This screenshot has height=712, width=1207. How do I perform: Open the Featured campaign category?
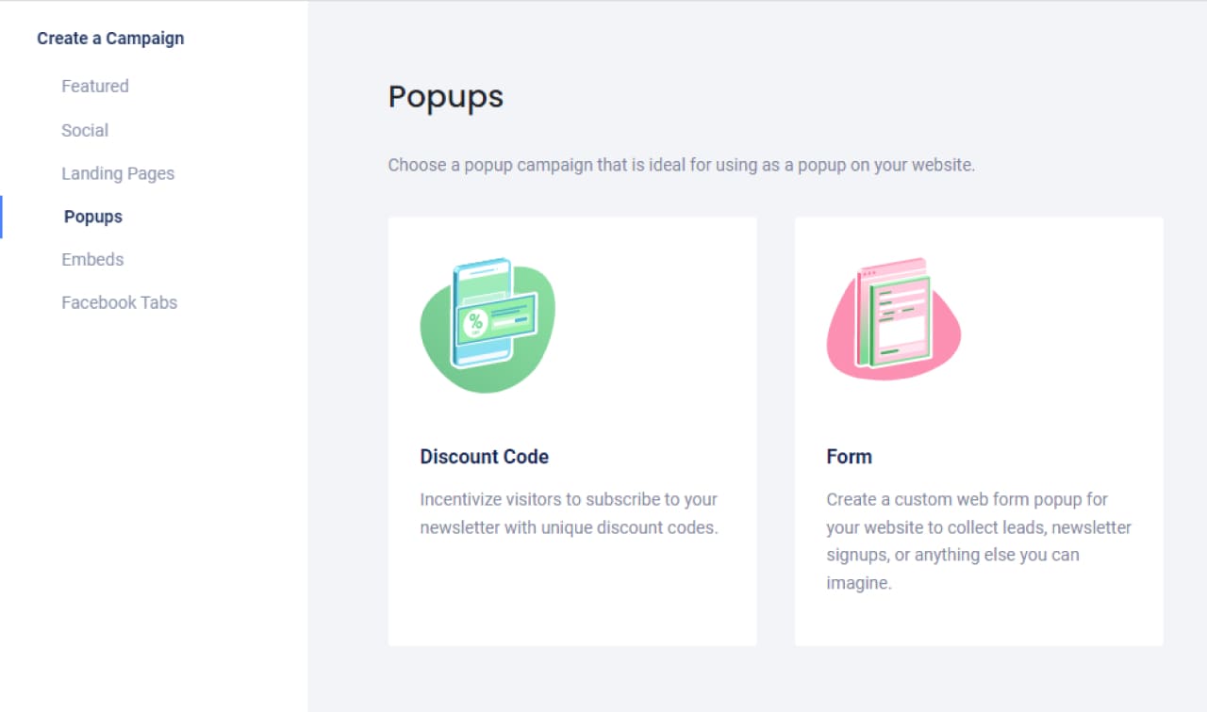click(95, 87)
